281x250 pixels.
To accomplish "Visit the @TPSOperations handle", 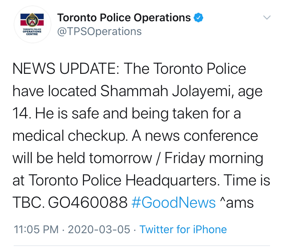I will (x=99, y=32).
